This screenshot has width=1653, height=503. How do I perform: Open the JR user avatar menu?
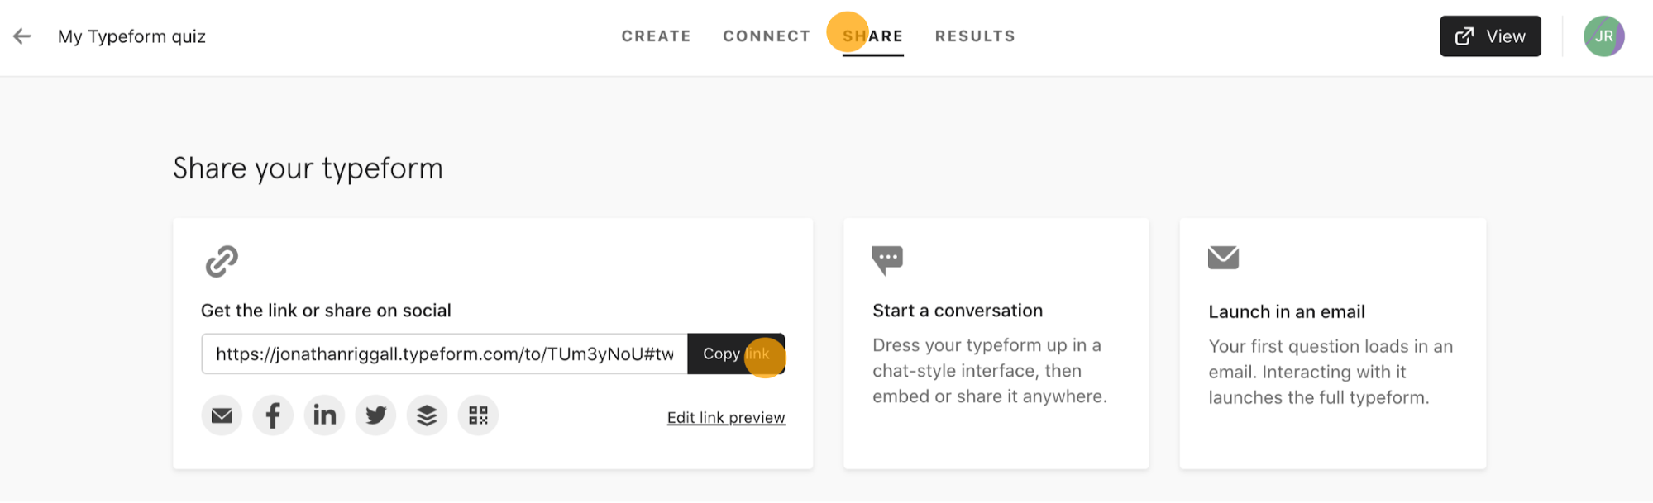click(1603, 36)
